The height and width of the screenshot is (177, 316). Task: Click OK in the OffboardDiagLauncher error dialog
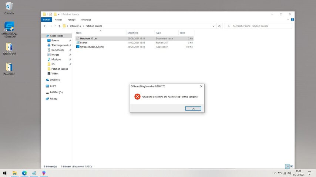[193, 108]
